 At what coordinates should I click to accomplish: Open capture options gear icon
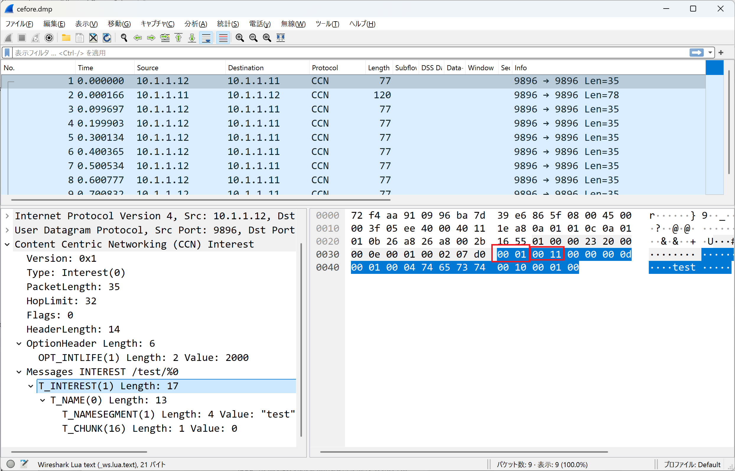pyautogui.click(x=49, y=38)
